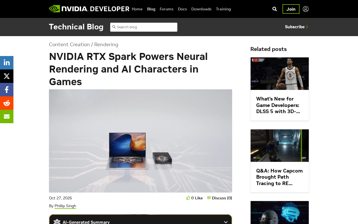
Task: Click the "Oct 27, 2026" publish date
Action: (x=60, y=198)
